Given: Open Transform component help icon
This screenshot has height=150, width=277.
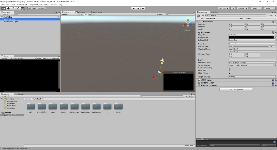Looking at the screenshot, I should point(273,22).
